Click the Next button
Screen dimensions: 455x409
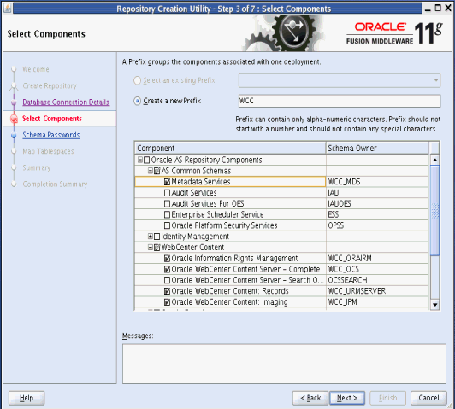coord(347,398)
